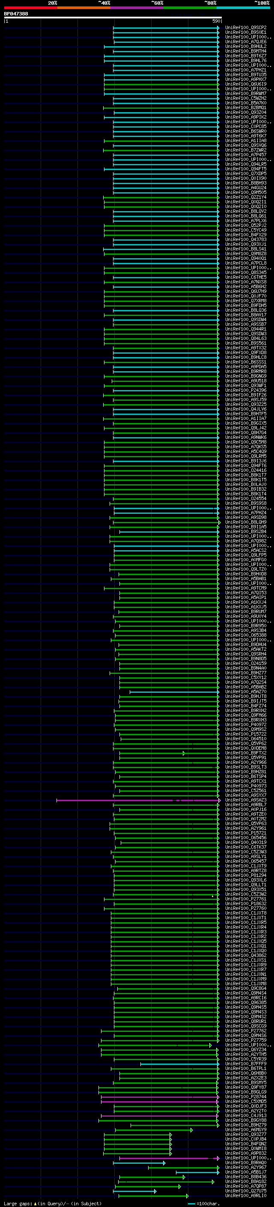The image size is (274, 1207).
Task: Select the UniRef100_B9FTX2 label
Action: pyautogui.click(x=245, y=753)
